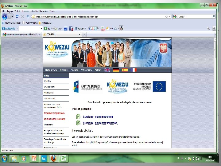Click the stop loading X icon

(x=22, y=17)
